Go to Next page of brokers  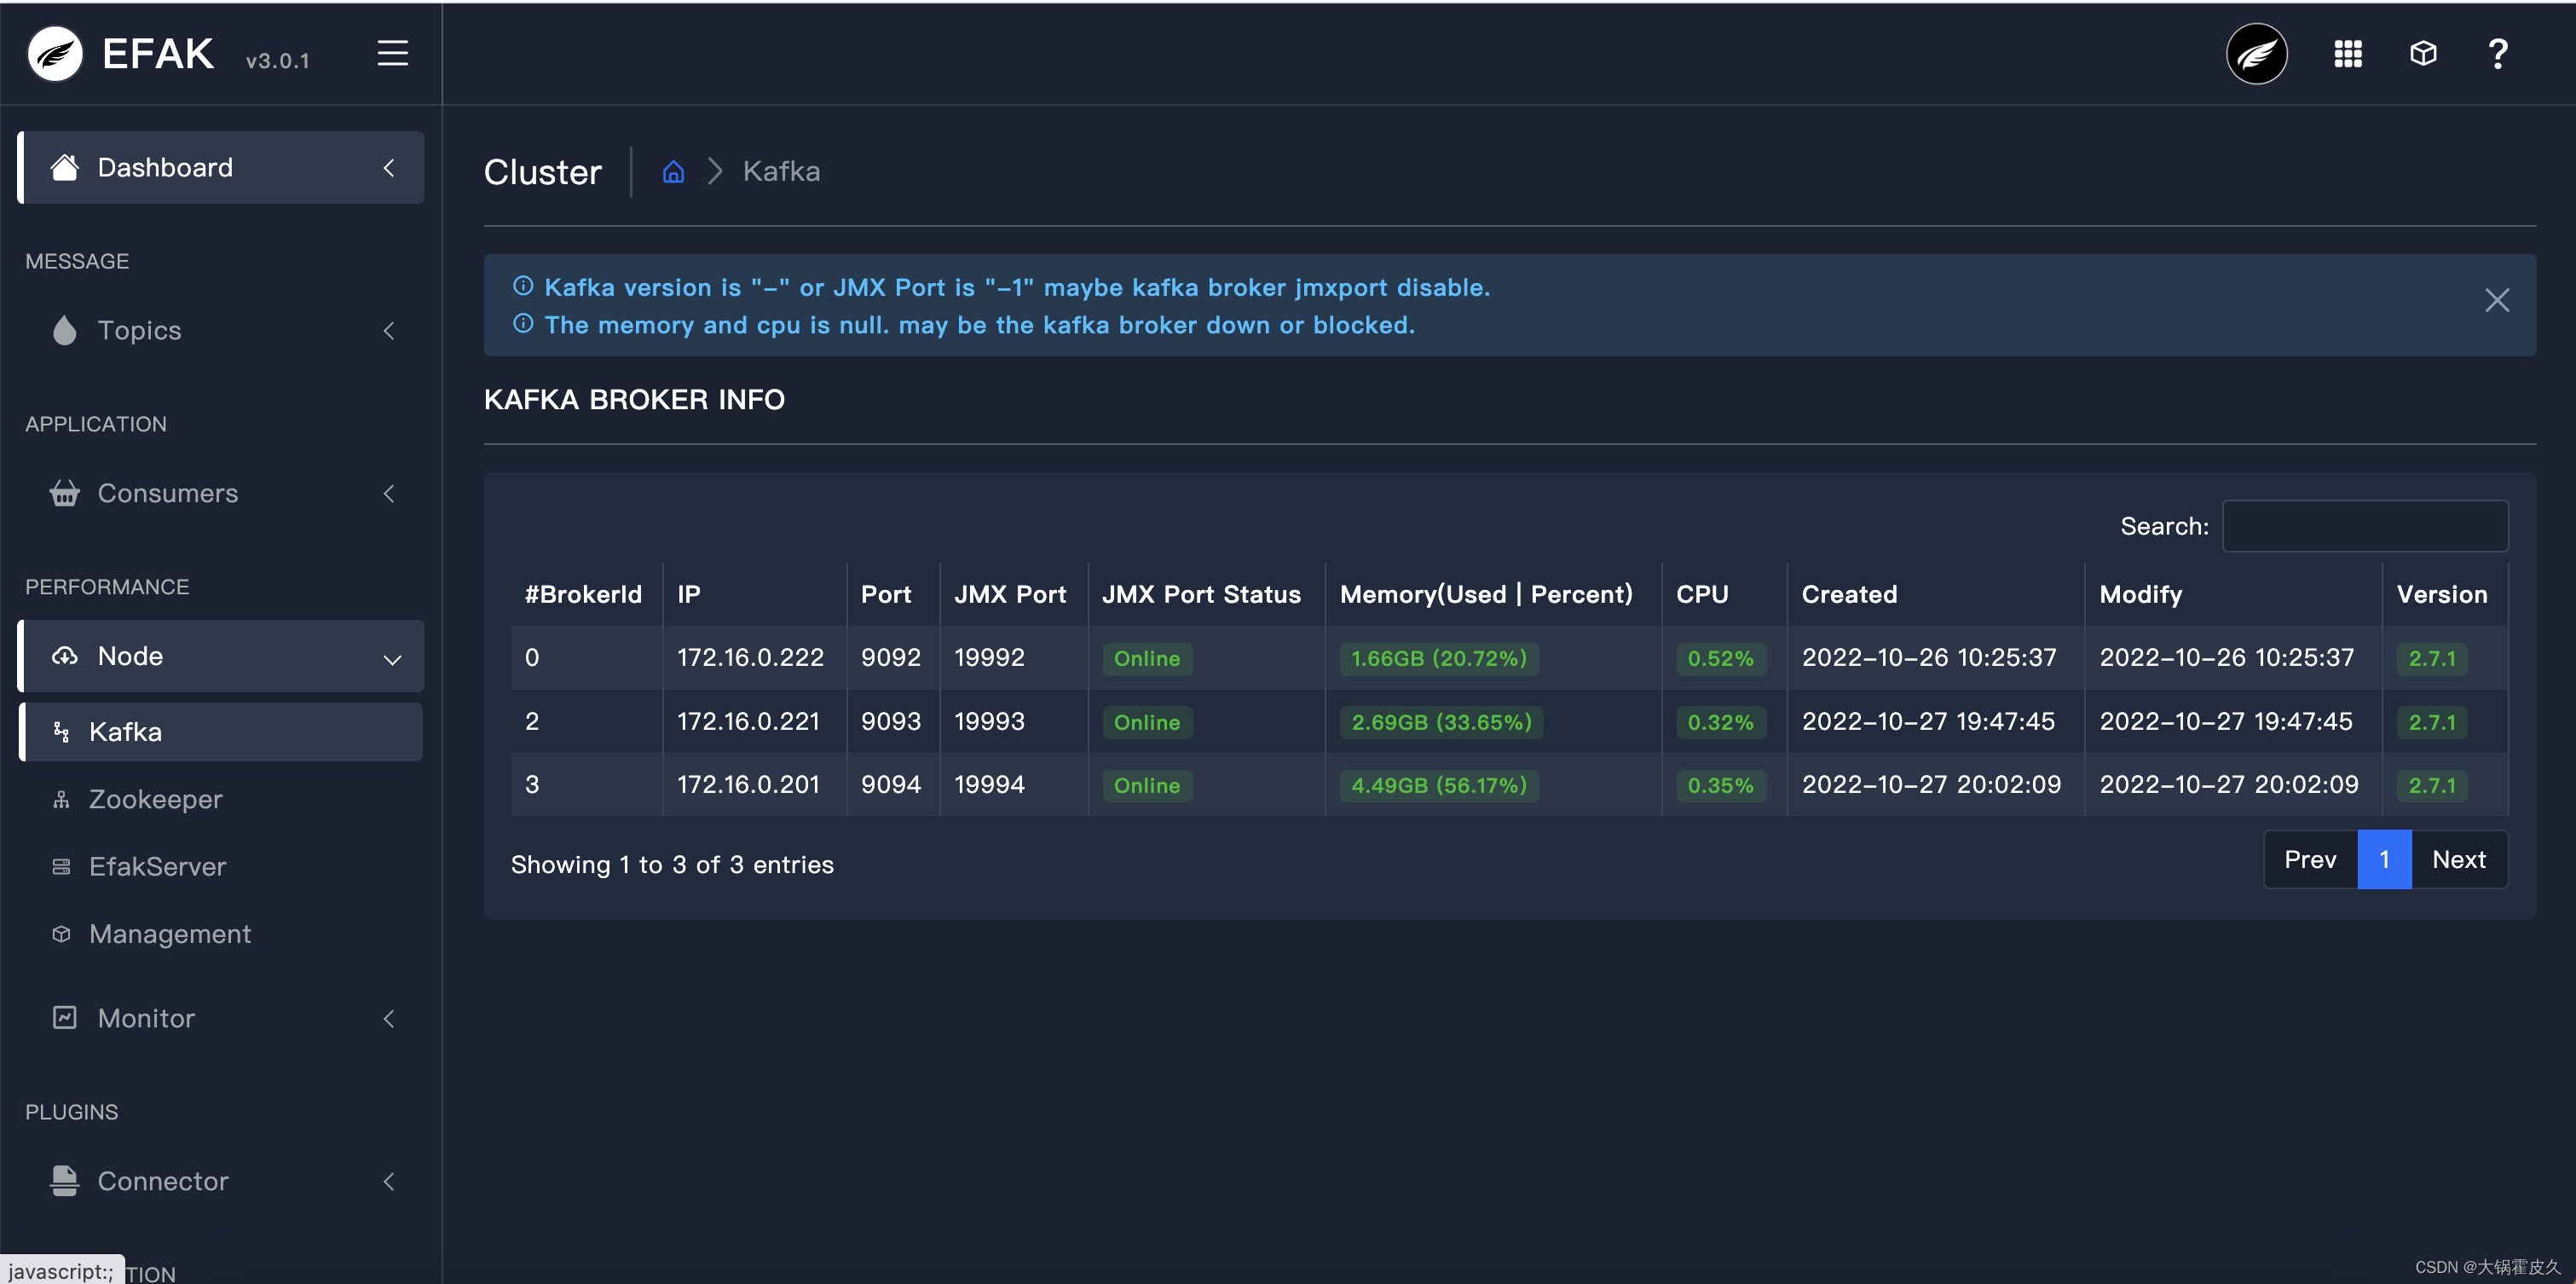[2460, 859]
